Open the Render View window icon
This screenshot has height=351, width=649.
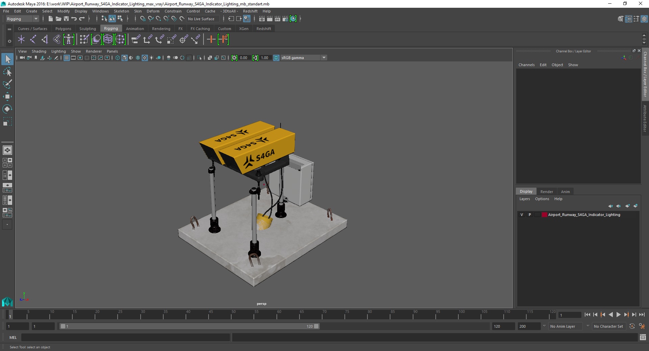click(x=262, y=19)
